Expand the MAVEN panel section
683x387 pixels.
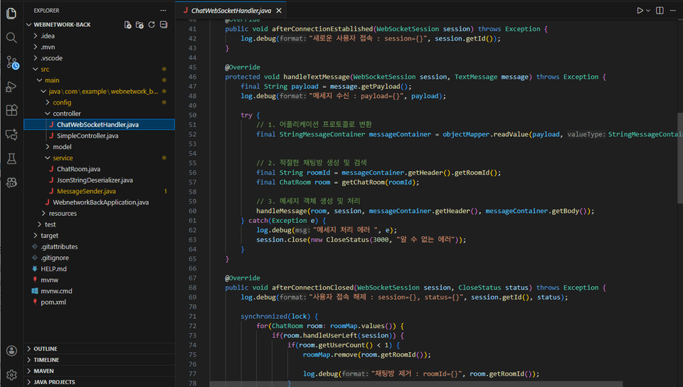click(43, 371)
